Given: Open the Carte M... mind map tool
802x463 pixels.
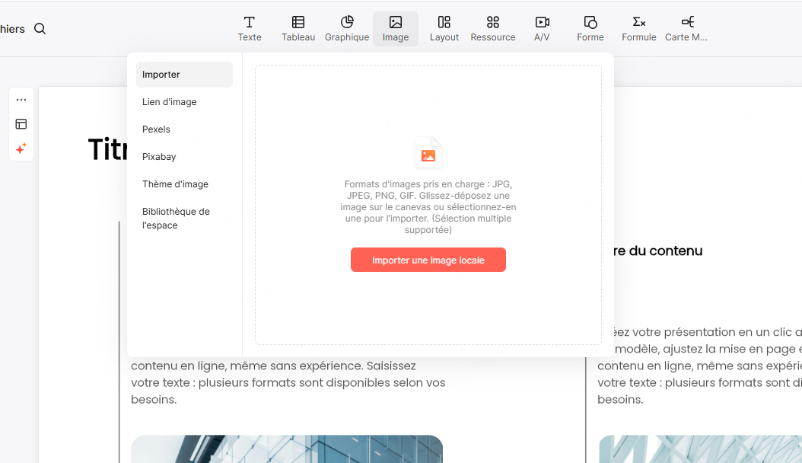Looking at the screenshot, I should (686, 29).
